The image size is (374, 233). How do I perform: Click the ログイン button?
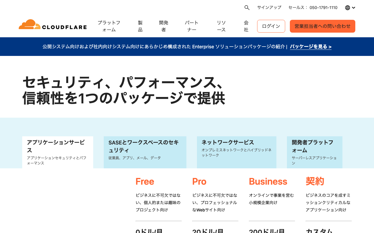[x=271, y=26]
